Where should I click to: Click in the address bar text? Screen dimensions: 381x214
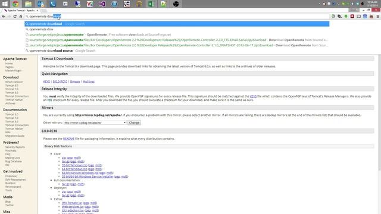click(x=45, y=16)
